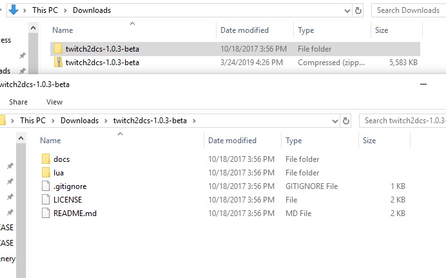
Task: Click the Compressed (zipp... type cell
Action: 331,63
